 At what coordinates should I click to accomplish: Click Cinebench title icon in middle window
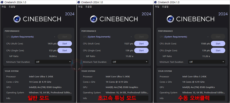pos(79,2)
